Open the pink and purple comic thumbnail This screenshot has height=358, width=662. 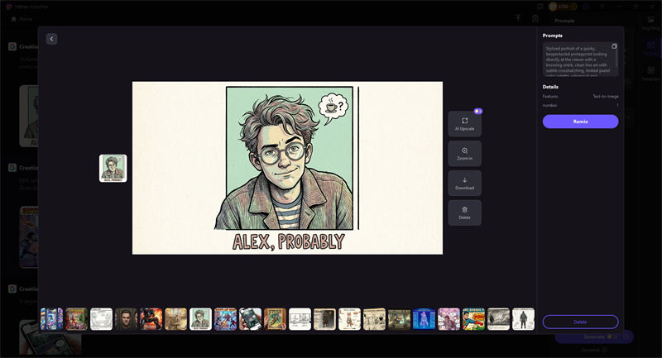[x=449, y=319]
